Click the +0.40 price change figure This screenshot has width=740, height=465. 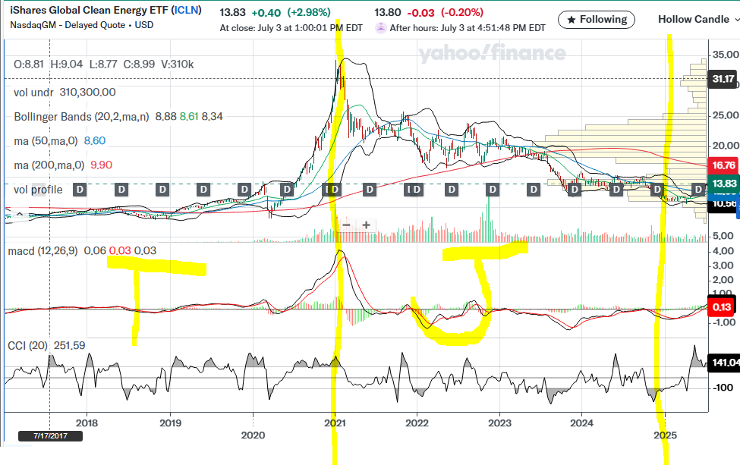(x=266, y=13)
